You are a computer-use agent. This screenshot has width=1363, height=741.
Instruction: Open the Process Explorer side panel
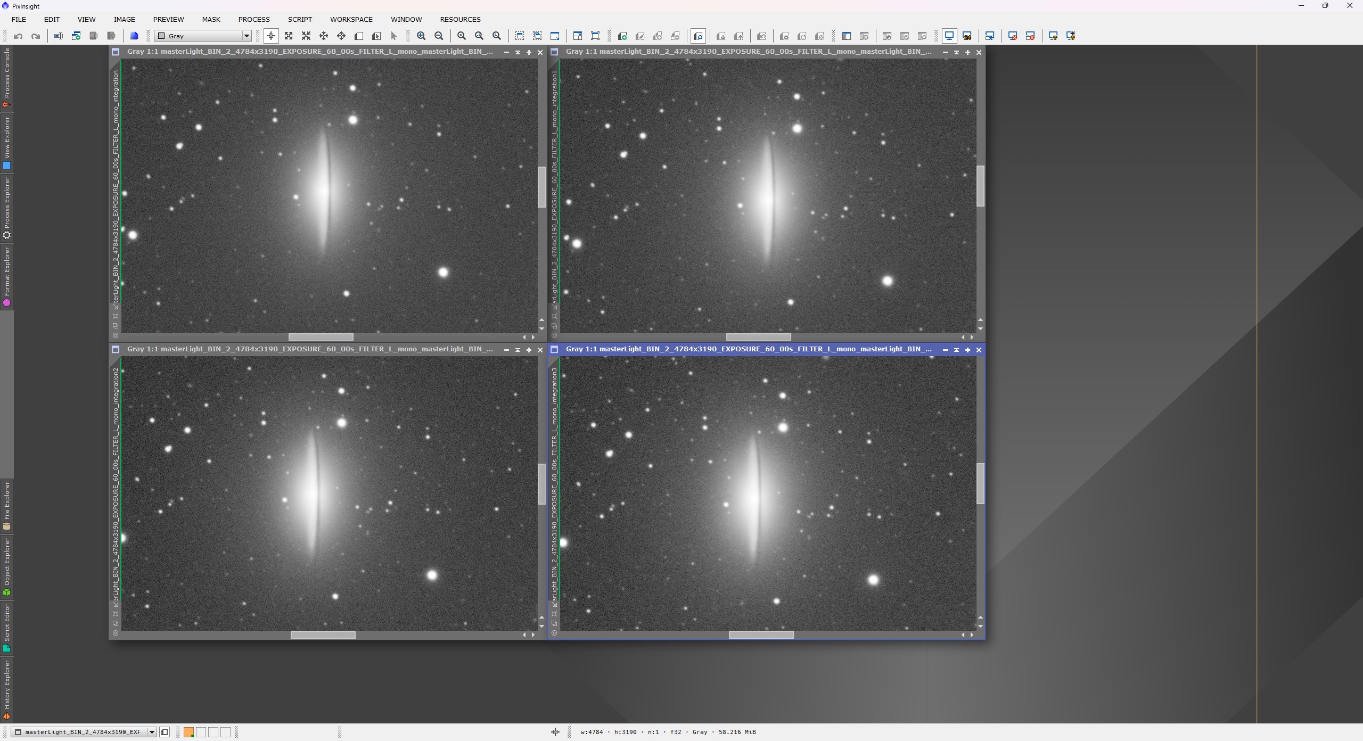pyautogui.click(x=6, y=208)
